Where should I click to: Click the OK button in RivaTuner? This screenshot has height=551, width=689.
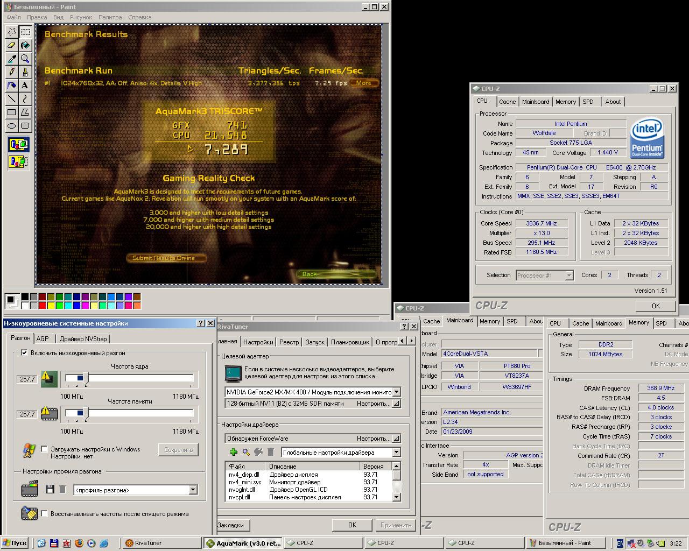pos(352,525)
